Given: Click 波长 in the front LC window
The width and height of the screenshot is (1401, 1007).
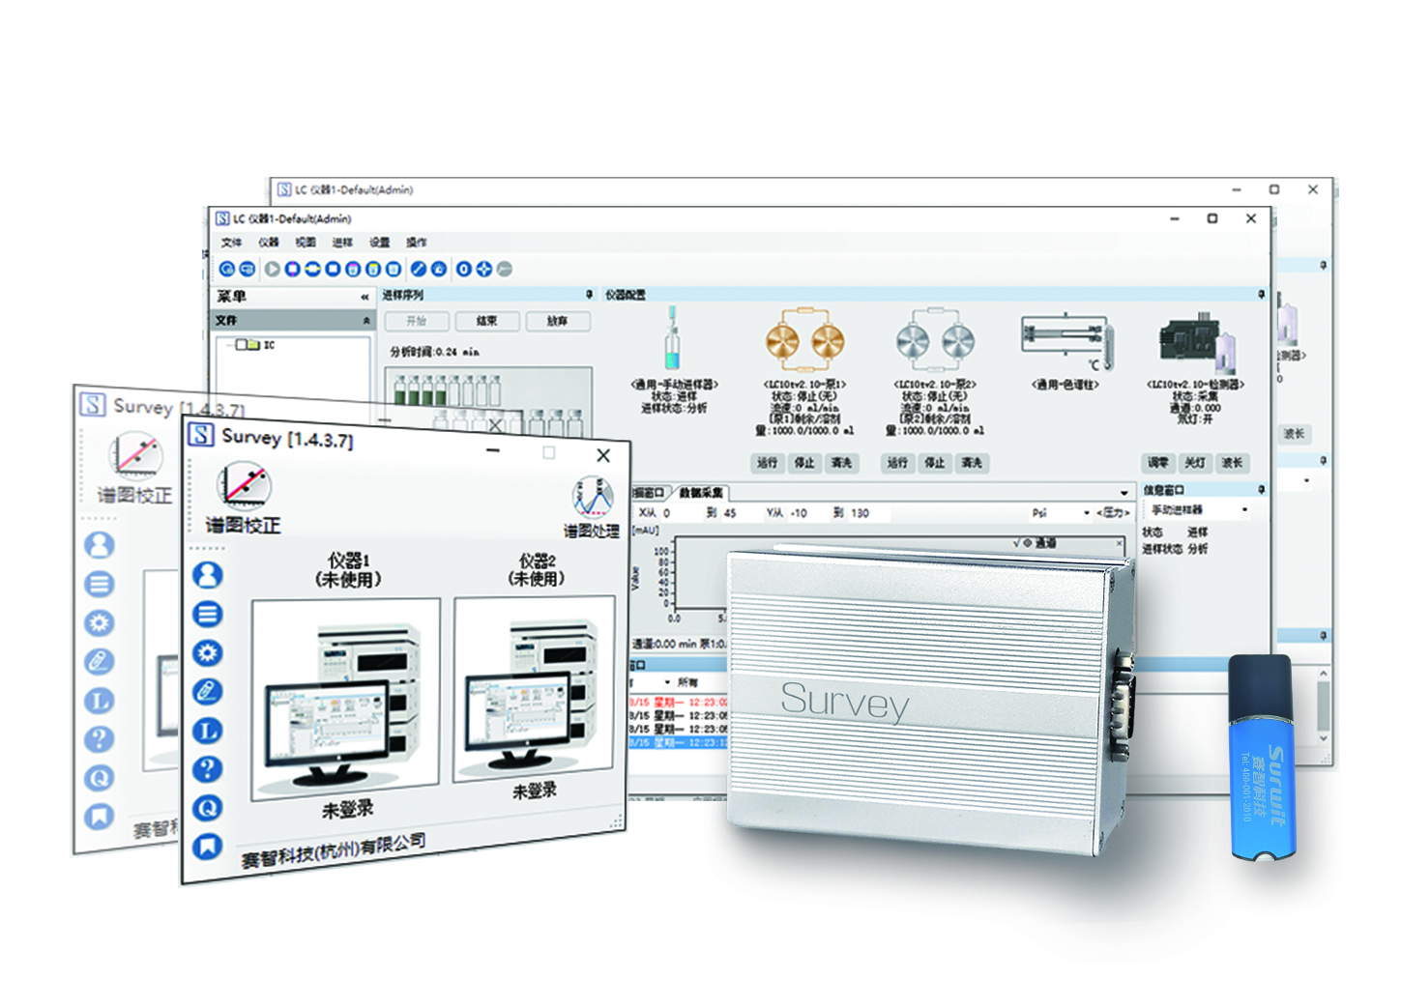Looking at the screenshot, I should point(1232,463).
